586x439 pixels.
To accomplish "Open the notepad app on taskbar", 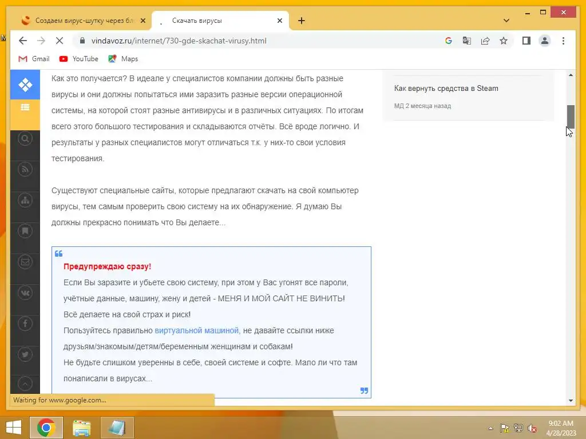I will [117, 428].
